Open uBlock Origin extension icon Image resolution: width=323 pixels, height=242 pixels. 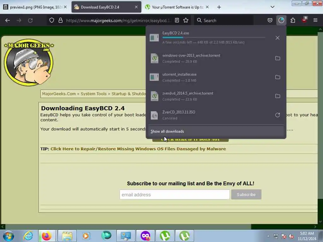(304, 20)
